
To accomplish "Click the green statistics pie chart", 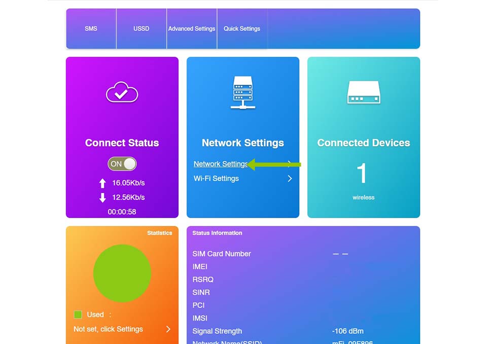I will click(x=122, y=273).
